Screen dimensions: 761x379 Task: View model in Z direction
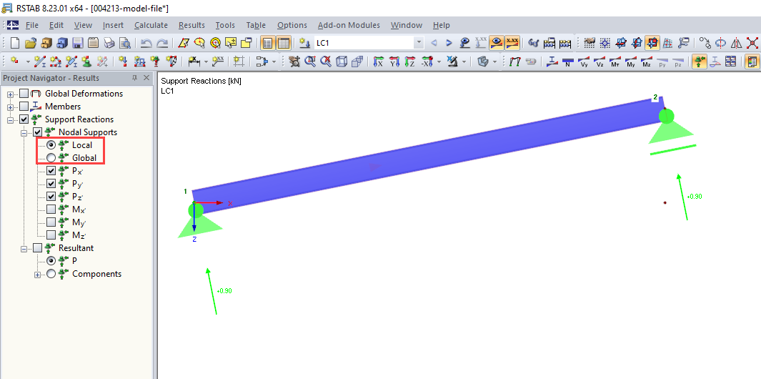point(411,61)
